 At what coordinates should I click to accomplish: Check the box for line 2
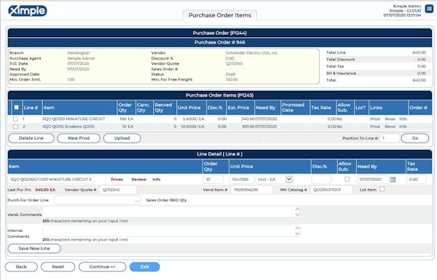pos(15,127)
